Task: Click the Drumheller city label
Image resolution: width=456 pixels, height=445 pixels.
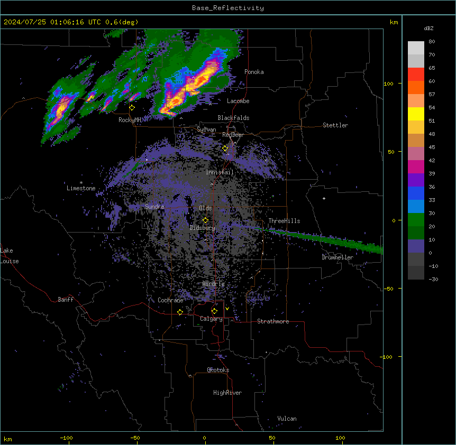Action: coord(338,257)
